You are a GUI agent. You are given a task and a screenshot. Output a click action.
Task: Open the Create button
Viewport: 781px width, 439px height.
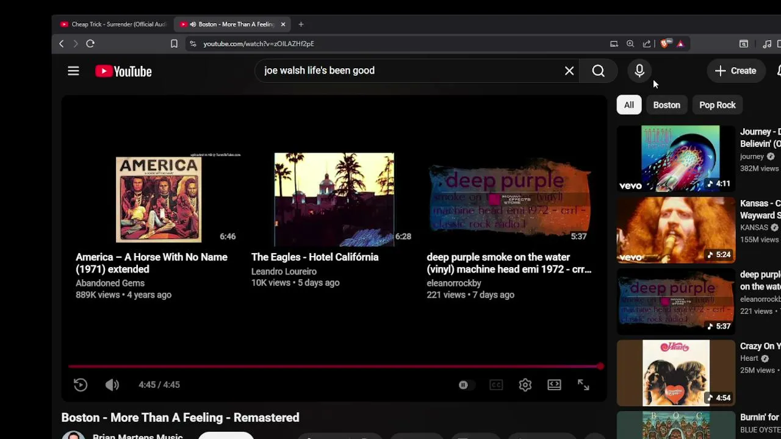(x=736, y=71)
